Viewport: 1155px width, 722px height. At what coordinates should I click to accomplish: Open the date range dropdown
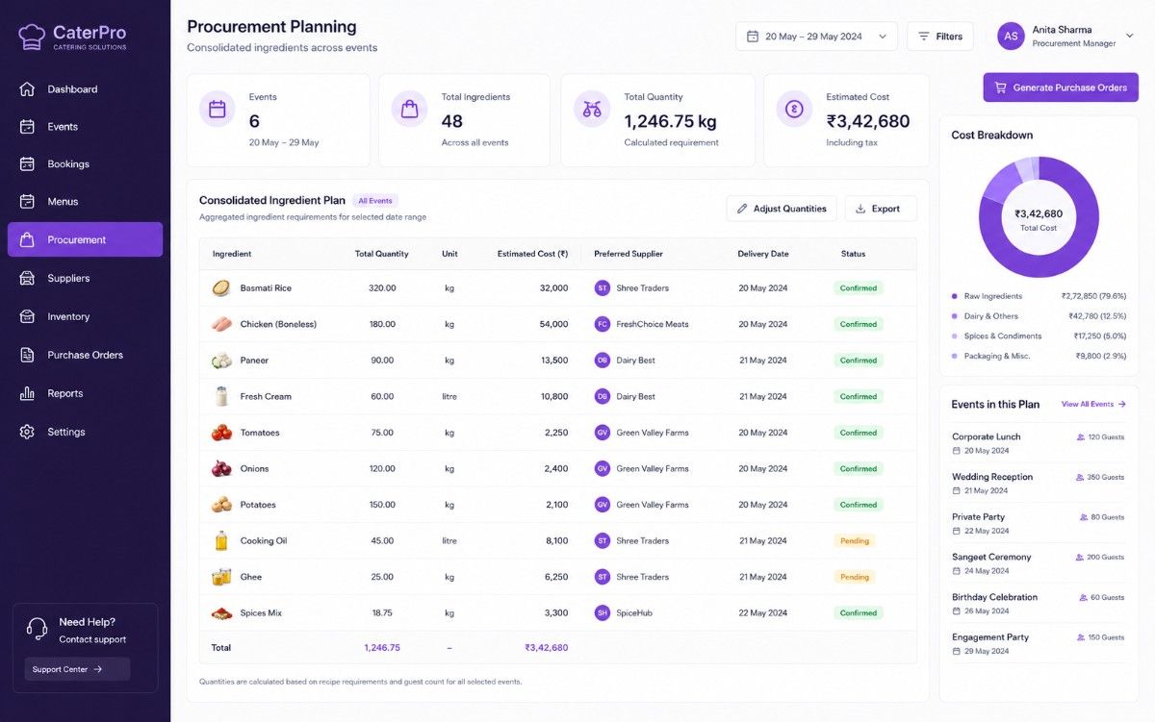[816, 37]
